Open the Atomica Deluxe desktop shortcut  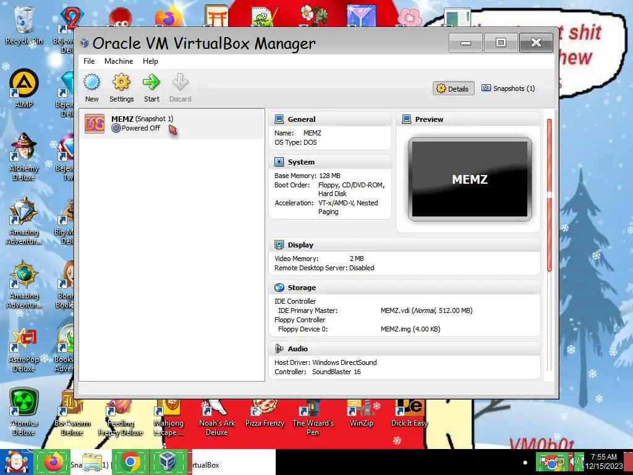coord(23,412)
